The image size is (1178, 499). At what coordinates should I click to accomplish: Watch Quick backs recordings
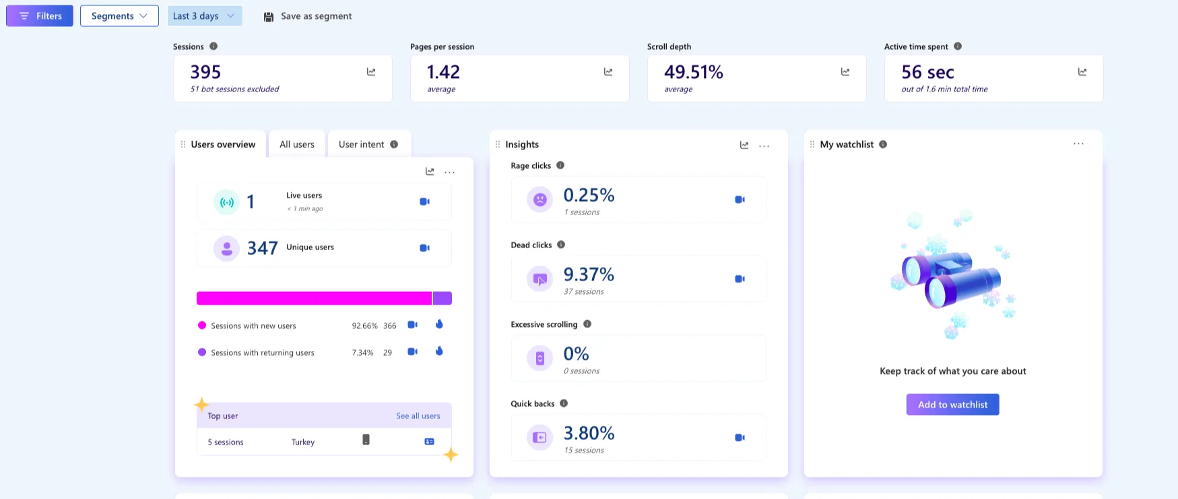pyautogui.click(x=740, y=438)
